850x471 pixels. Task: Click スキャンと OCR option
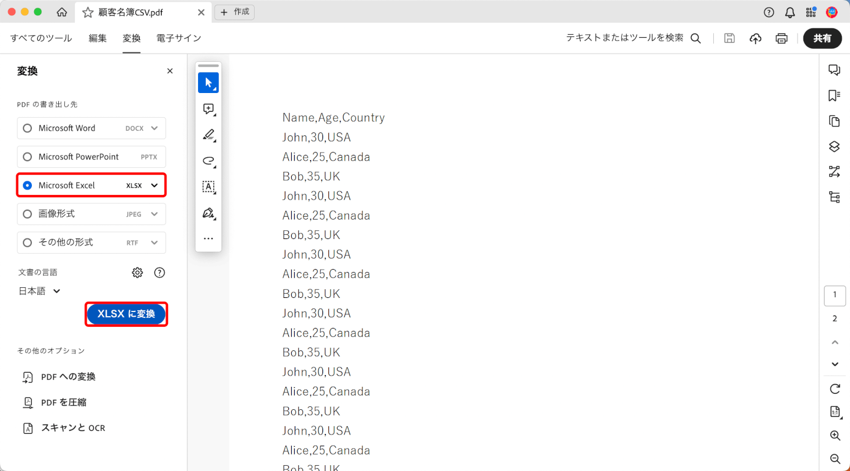pyautogui.click(x=64, y=428)
